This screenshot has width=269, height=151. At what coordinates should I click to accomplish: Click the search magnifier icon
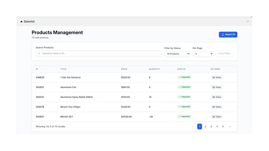point(39,53)
